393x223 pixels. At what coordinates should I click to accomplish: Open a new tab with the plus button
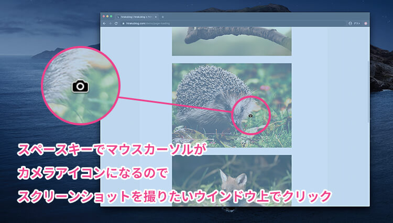tap(162, 17)
